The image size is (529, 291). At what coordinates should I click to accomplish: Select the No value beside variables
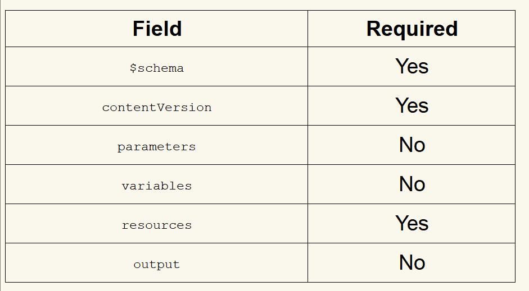[412, 184]
